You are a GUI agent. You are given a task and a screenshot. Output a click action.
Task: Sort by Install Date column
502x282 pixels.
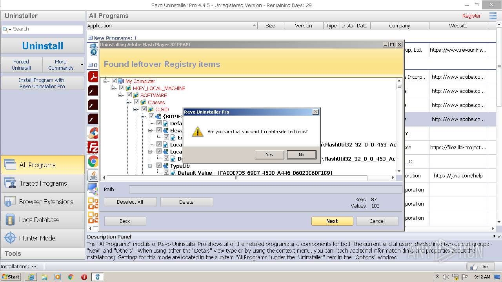click(355, 26)
